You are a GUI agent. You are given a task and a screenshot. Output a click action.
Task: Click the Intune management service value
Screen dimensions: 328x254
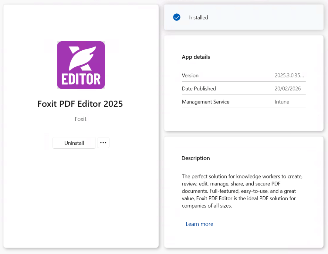click(x=282, y=102)
